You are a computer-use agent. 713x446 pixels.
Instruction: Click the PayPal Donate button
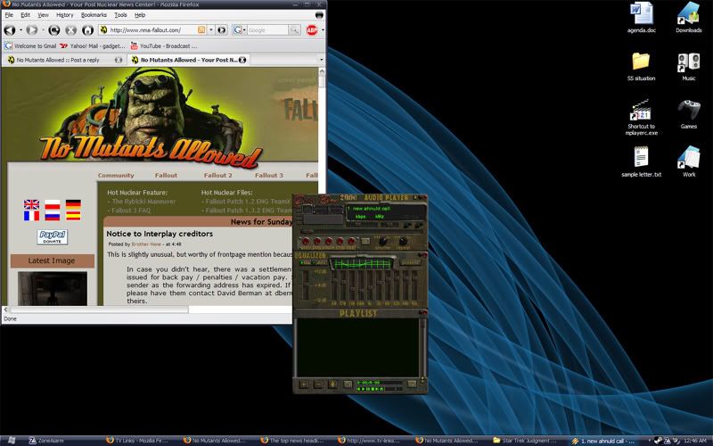pyautogui.click(x=53, y=237)
